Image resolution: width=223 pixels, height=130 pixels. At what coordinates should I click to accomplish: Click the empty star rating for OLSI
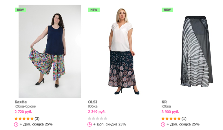[98, 118]
